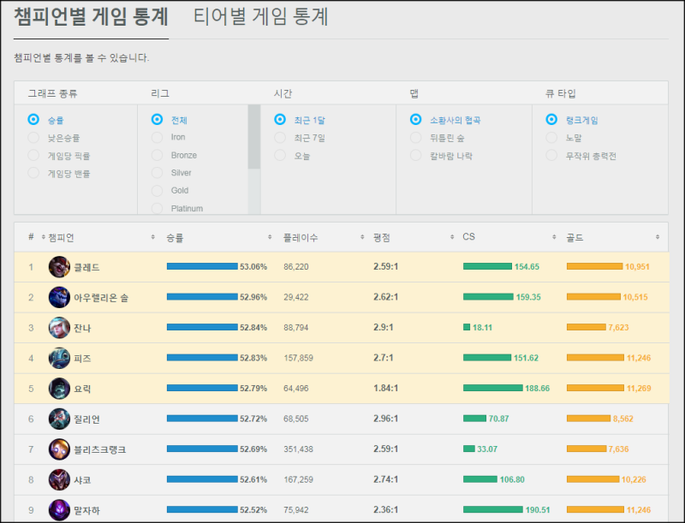Select 뒤틀린 숲 map
Screen dimensions: 685x523
(x=416, y=138)
